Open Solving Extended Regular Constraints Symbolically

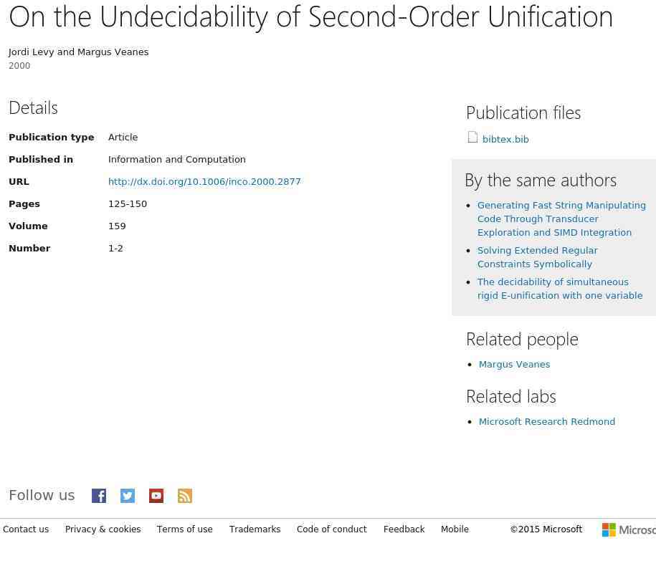pos(538,257)
